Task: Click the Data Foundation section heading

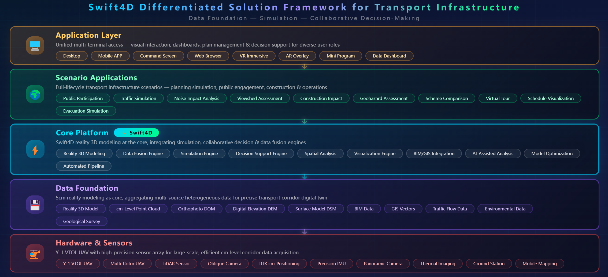Action: pyautogui.click(x=87, y=188)
